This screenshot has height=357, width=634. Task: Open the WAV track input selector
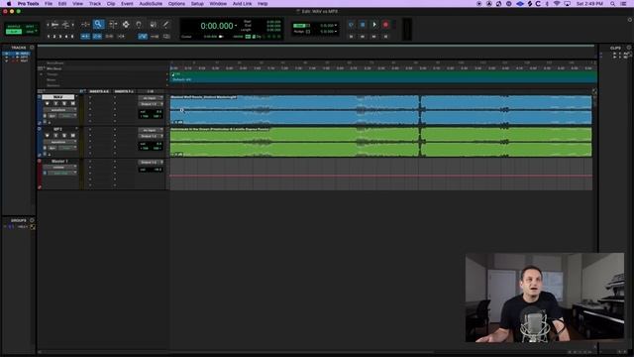tap(151, 98)
